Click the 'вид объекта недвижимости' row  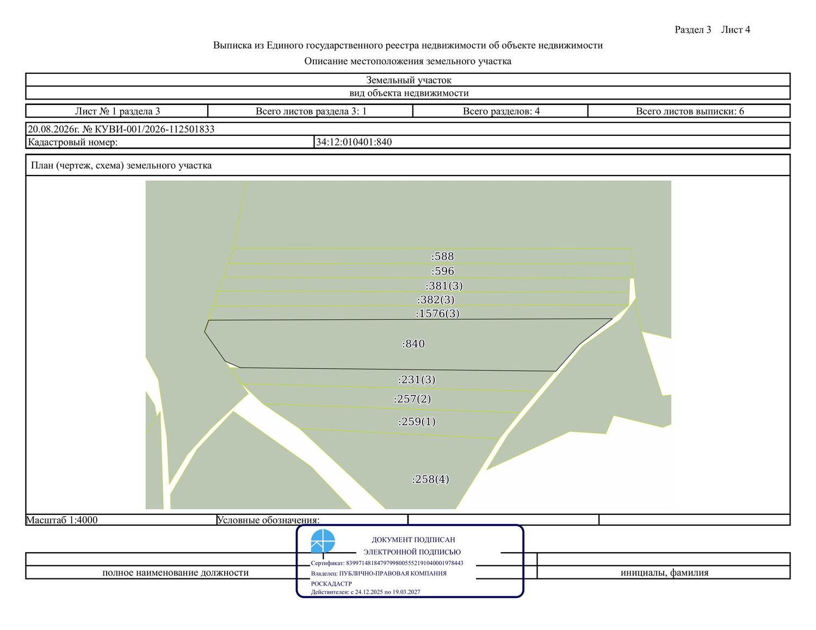[x=408, y=93]
